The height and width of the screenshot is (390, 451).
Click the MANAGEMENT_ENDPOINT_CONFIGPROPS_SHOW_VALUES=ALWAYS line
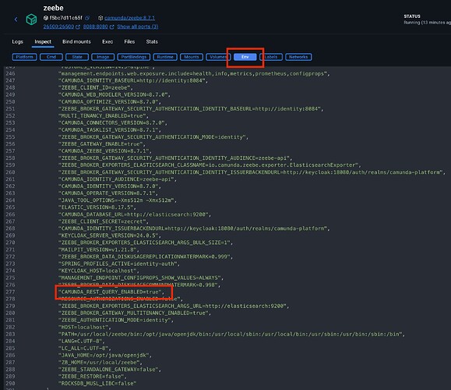141,278
